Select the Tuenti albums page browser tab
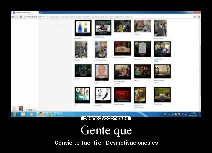The height and width of the screenshot is (153, 212). click(25, 13)
